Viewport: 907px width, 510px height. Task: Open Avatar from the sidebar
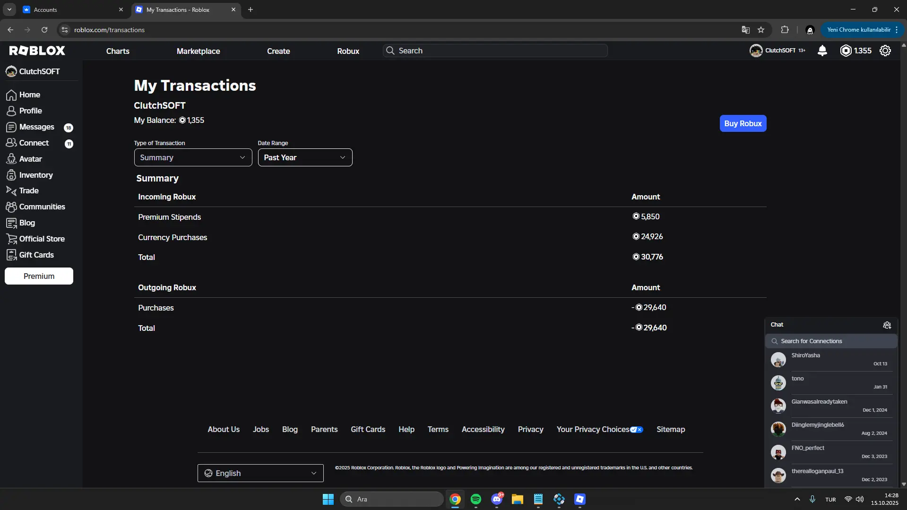[30, 159]
